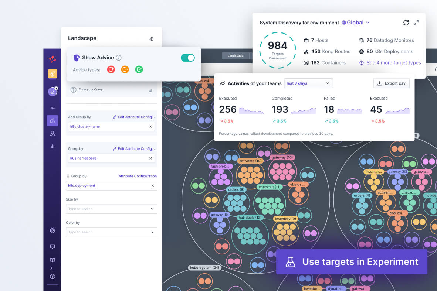
Task: Click the refresh icon in System Discovery
Action: click(x=406, y=23)
